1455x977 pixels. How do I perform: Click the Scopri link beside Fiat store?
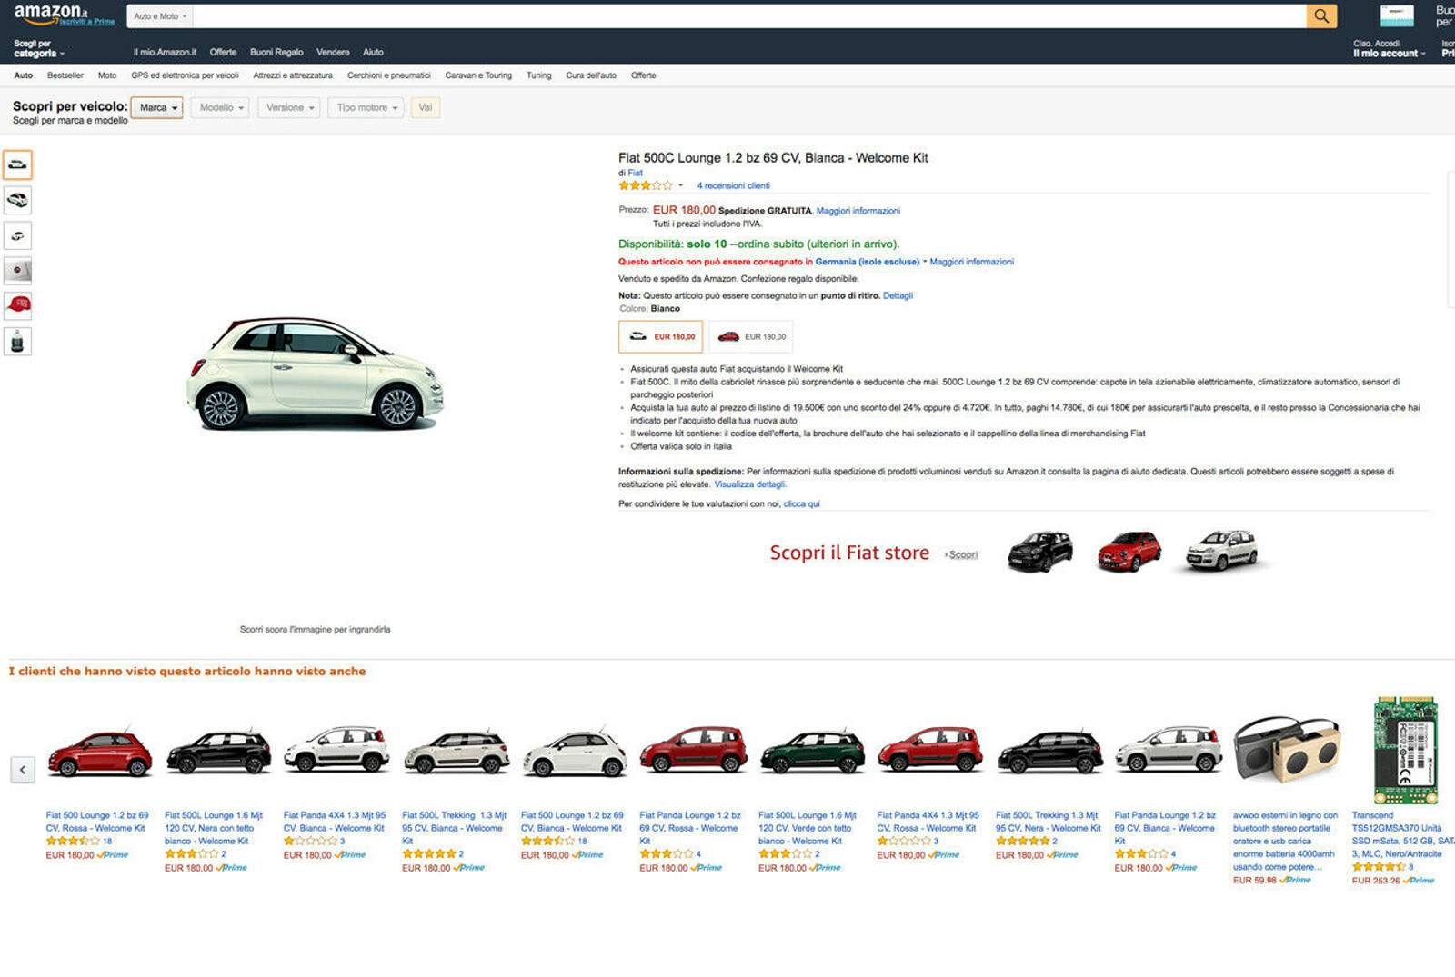962,554
